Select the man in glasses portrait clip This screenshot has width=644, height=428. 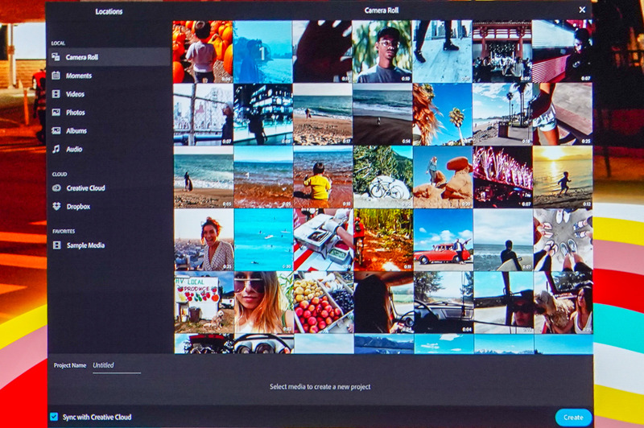[x=382, y=51]
